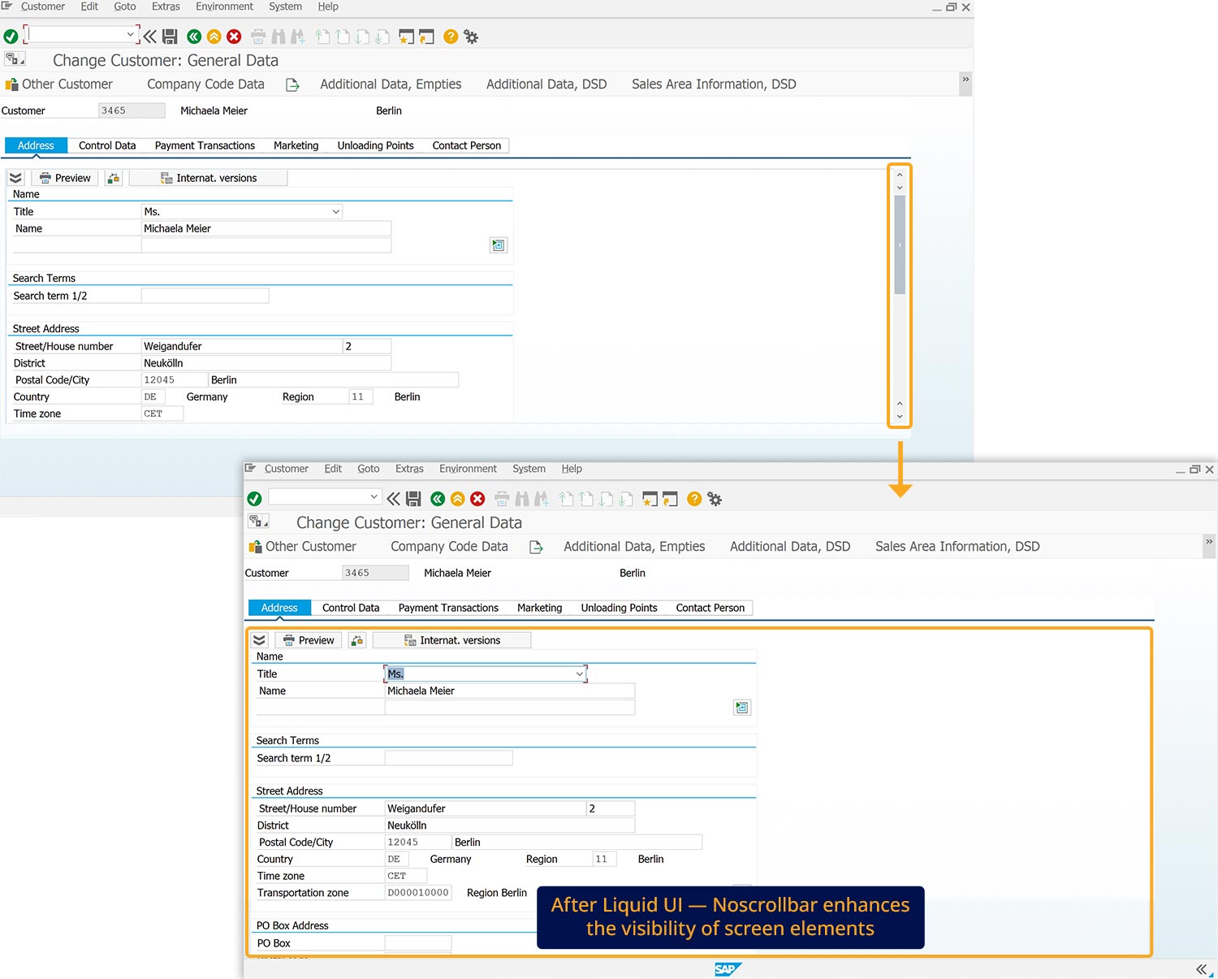
Task: Collapse command field via double-arrow in upper window
Action: point(150,37)
